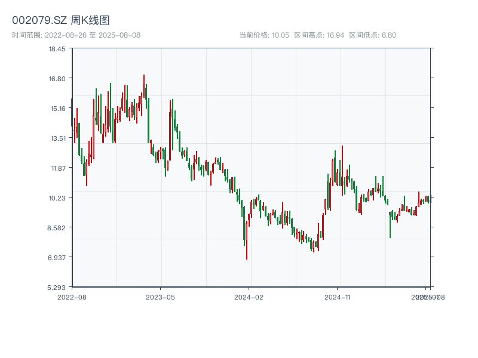
Task: Click the 11.87 y-axis label
Action: (57, 168)
